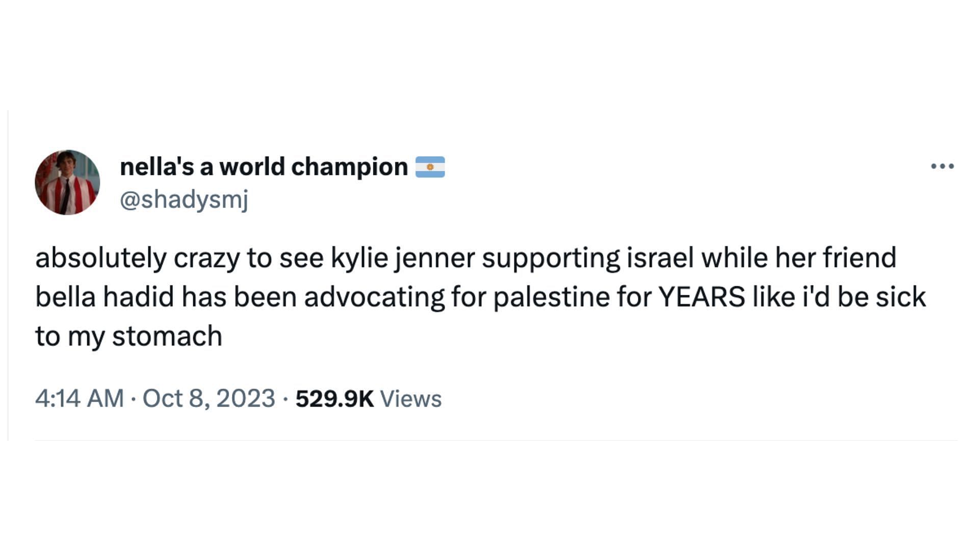Click the word "friend" ending the first line
This screenshot has width=979, height=551.
(x=859, y=258)
